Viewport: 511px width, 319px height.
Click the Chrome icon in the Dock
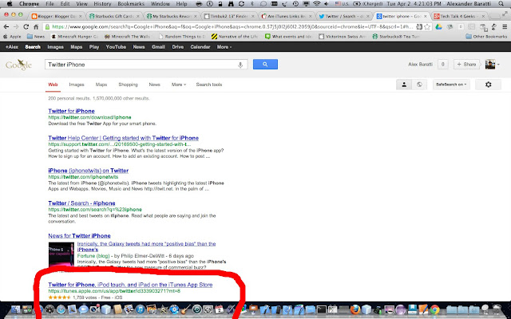click(x=434, y=309)
